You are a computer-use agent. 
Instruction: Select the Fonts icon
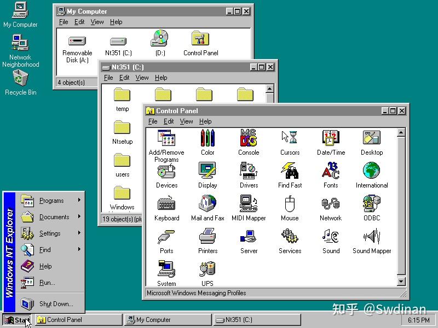click(331, 172)
